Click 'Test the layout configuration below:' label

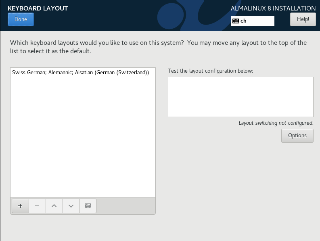pos(210,71)
